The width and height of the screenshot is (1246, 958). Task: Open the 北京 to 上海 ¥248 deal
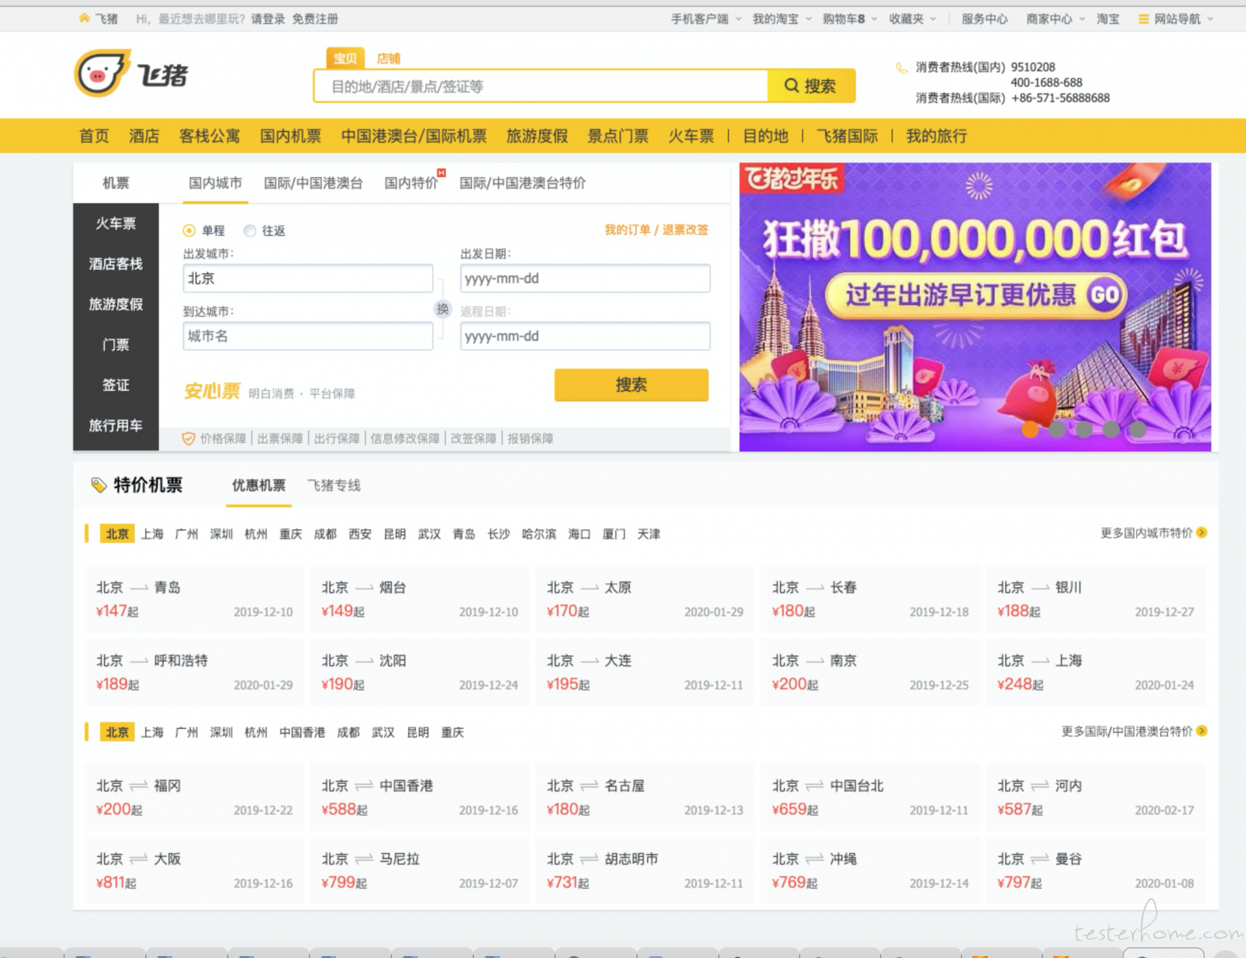(1095, 672)
